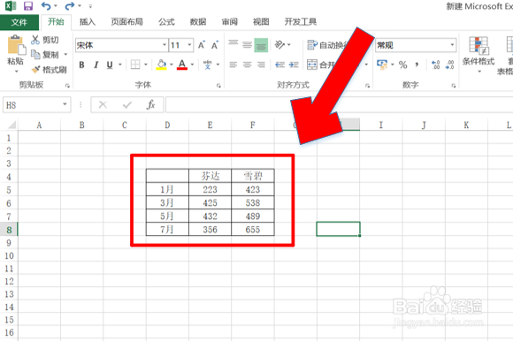Click in the formula bar field
Image resolution: width=513 pixels, height=341 pixels.
tap(339, 105)
